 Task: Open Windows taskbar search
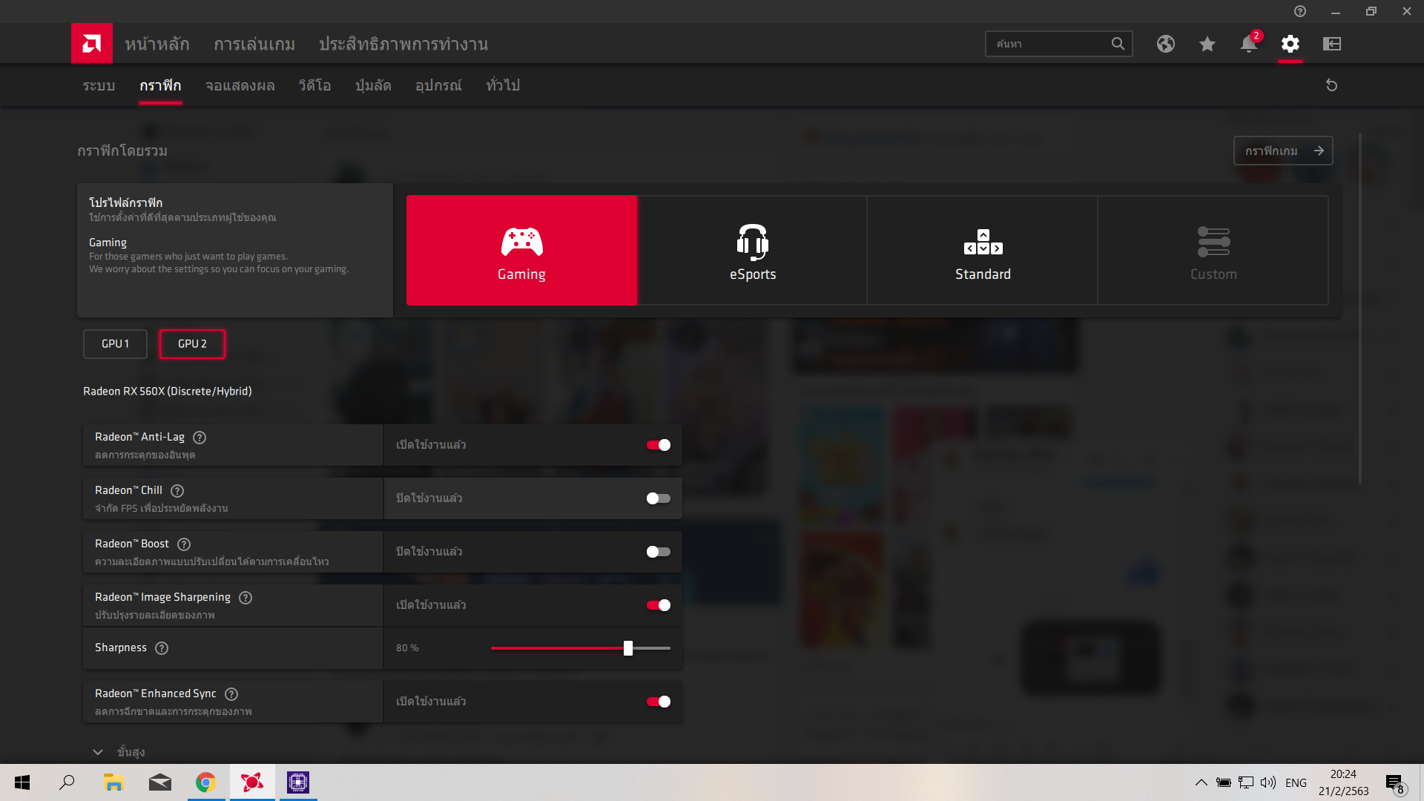click(67, 782)
